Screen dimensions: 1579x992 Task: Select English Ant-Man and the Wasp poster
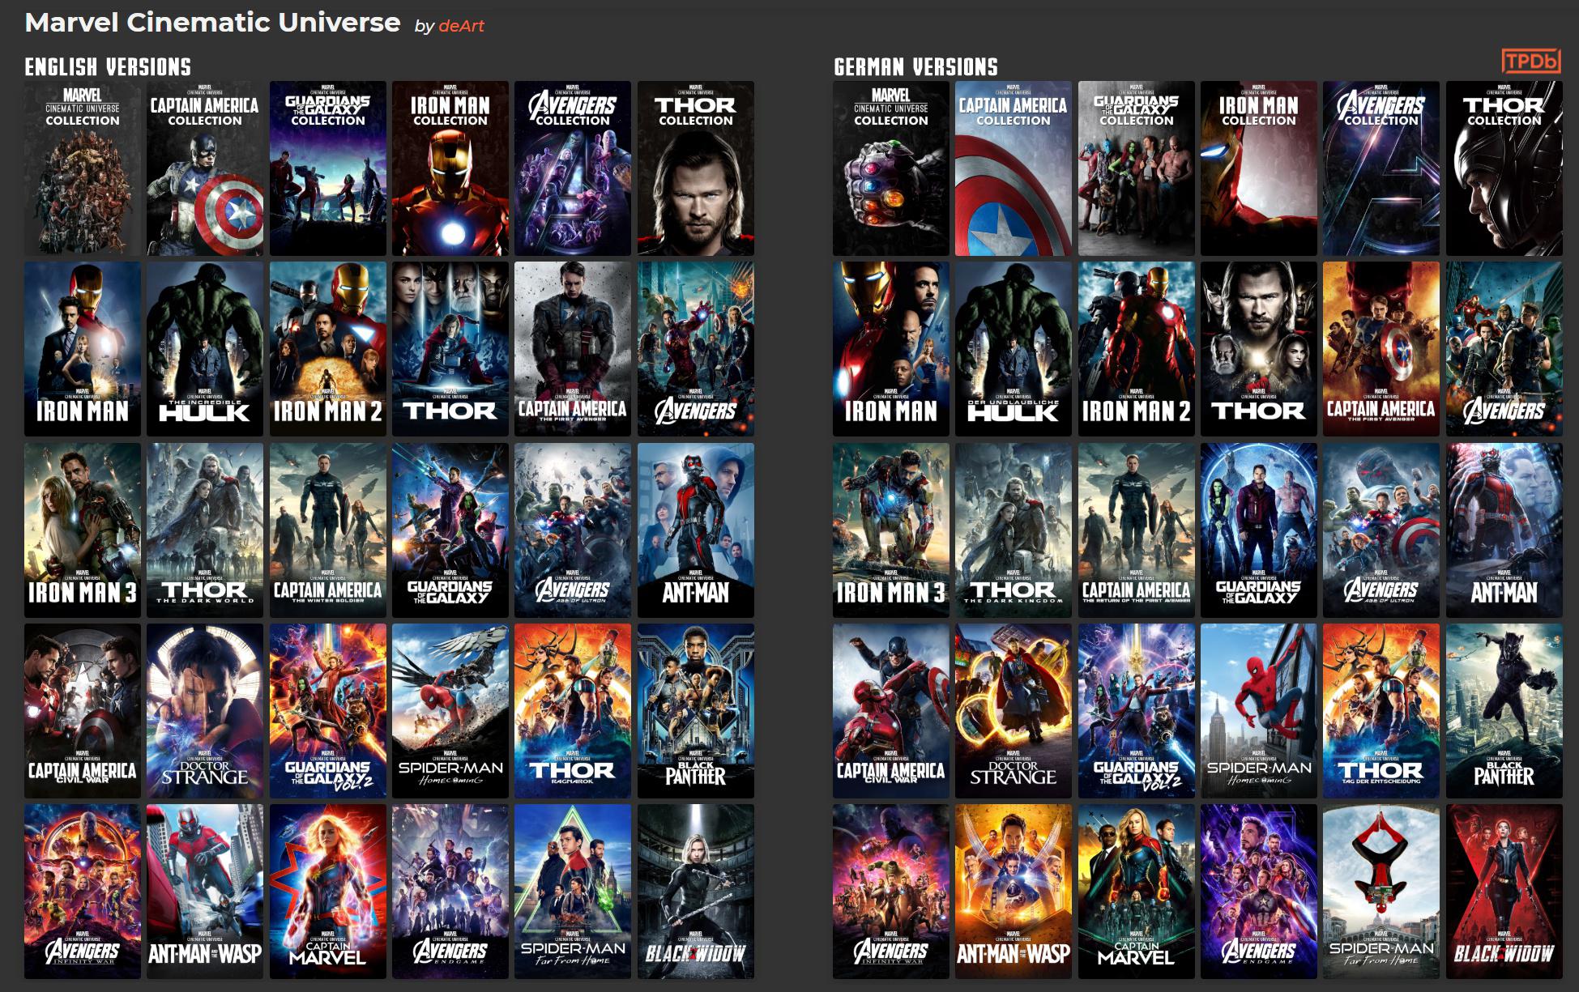coord(205,892)
